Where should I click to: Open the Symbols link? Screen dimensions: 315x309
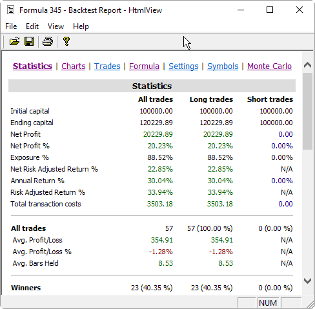pos(223,66)
